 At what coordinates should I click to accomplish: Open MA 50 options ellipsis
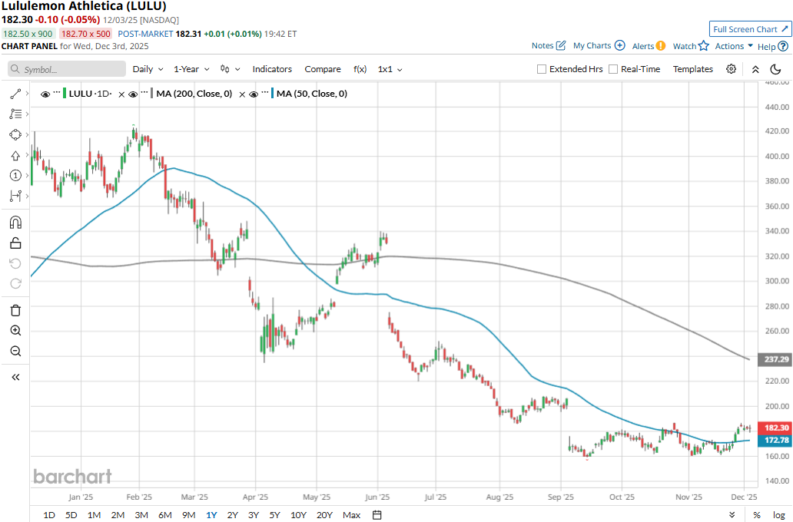[x=265, y=93]
